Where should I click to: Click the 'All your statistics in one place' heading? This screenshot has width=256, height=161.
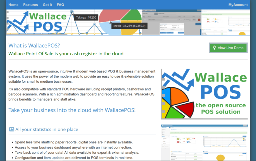(47, 129)
